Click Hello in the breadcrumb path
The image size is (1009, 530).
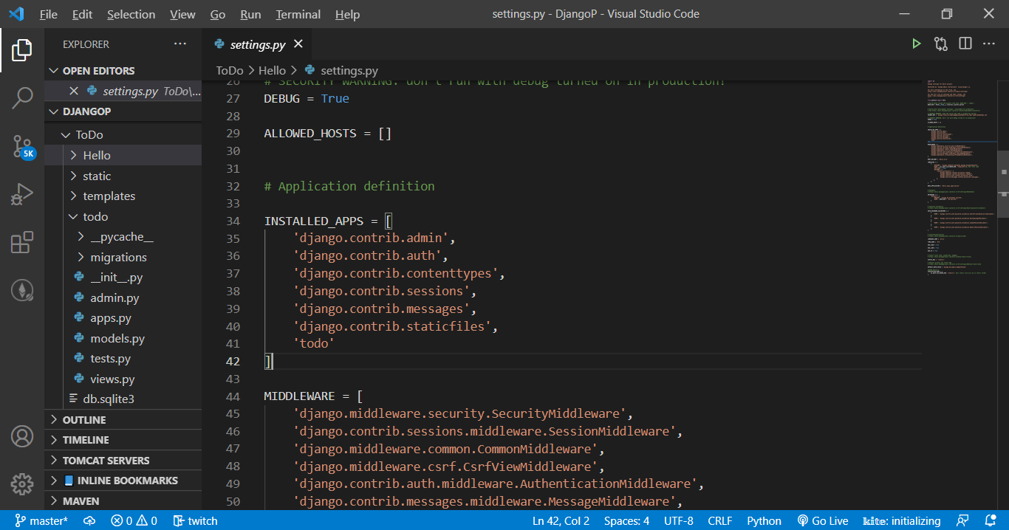click(x=272, y=70)
